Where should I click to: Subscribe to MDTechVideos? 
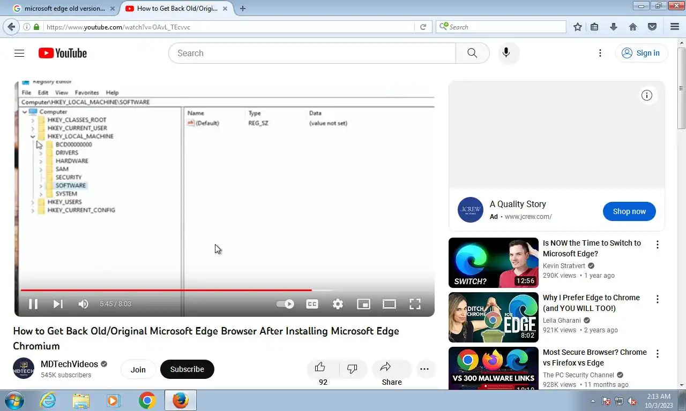187,369
